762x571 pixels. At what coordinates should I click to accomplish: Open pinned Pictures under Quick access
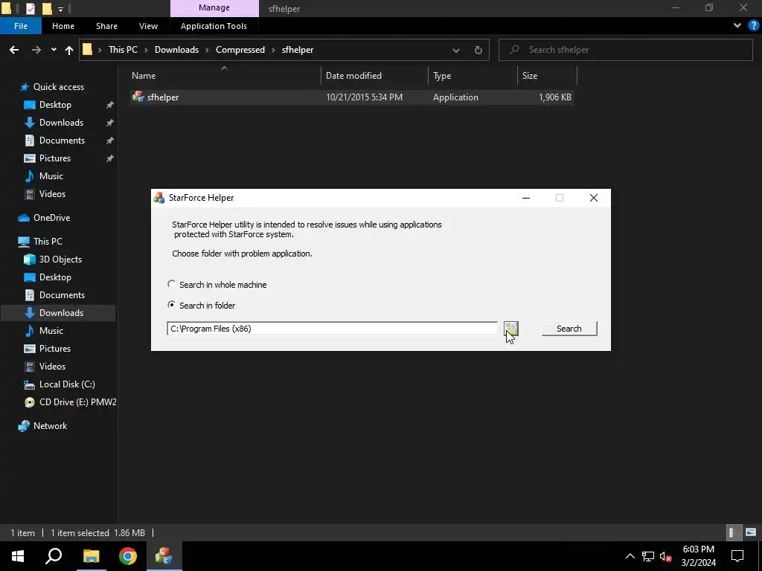(55, 158)
